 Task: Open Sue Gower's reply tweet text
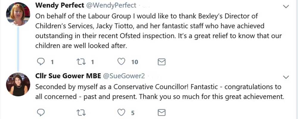[158, 92]
